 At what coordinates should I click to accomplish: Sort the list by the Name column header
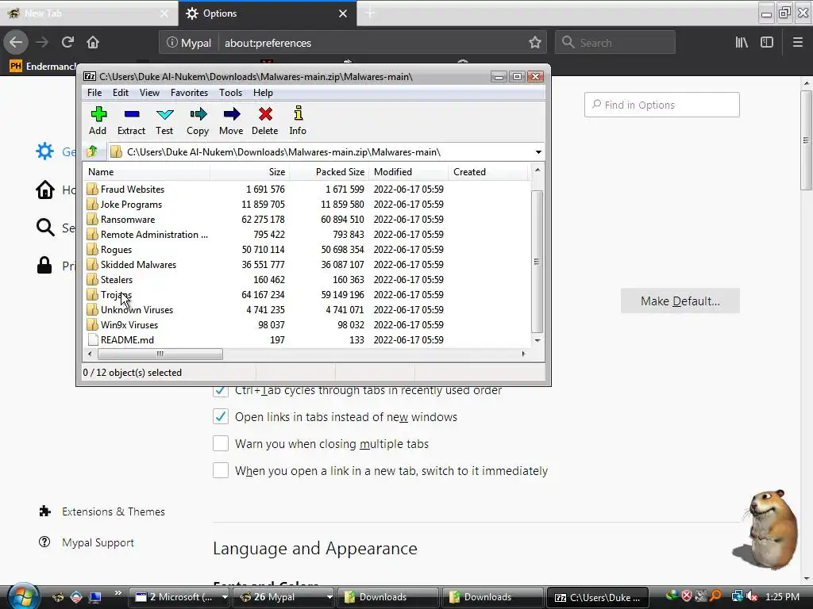point(146,172)
